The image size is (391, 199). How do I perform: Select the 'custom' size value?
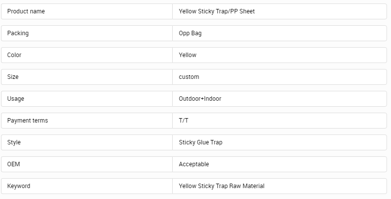point(189,77)
